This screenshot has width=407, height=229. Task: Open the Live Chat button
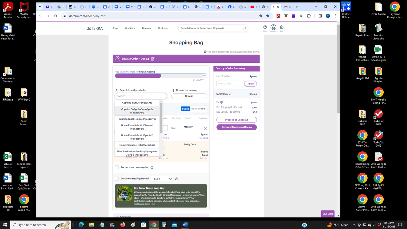(328, 214)
